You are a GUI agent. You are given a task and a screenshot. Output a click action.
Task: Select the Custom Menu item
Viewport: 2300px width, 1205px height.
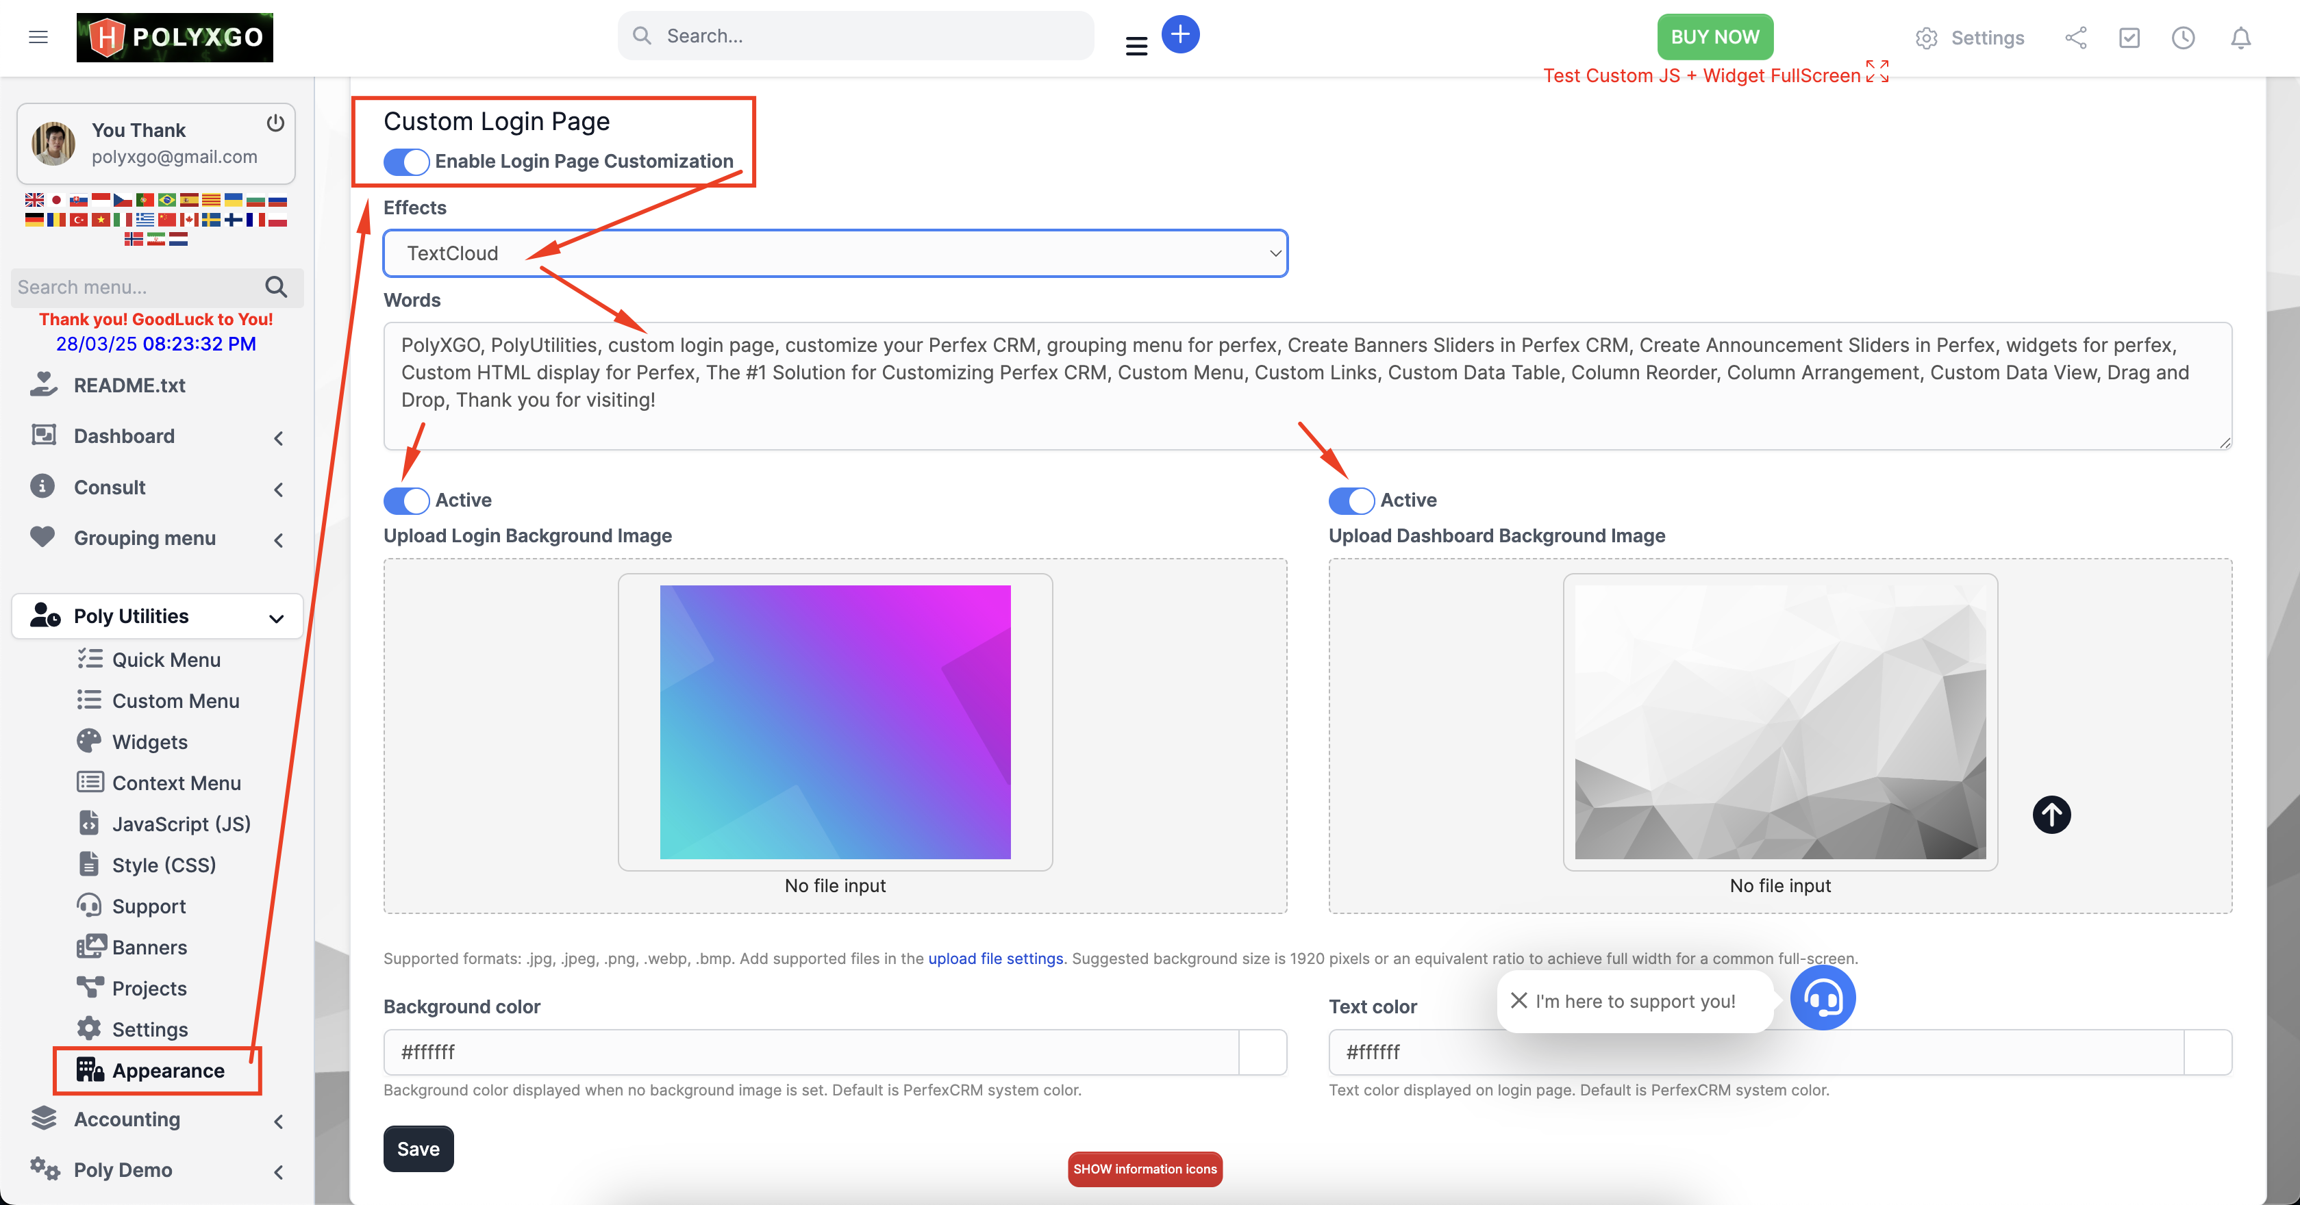[x=175, y=700]
